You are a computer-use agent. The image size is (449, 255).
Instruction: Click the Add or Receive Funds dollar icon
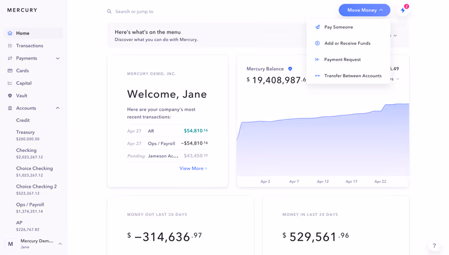pyautogui.click(x=317, y=43)
